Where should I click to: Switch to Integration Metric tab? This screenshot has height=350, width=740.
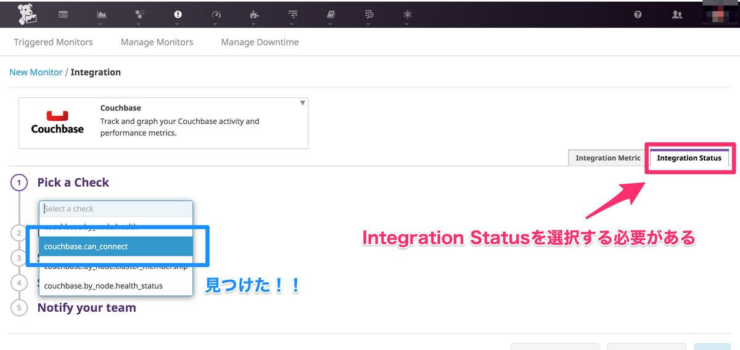click(607, 158)
